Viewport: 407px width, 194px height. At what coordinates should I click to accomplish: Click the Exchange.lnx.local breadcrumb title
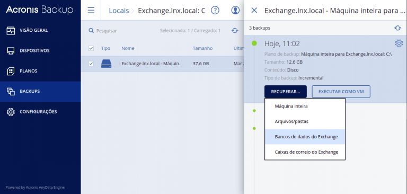tap(171, 11)
